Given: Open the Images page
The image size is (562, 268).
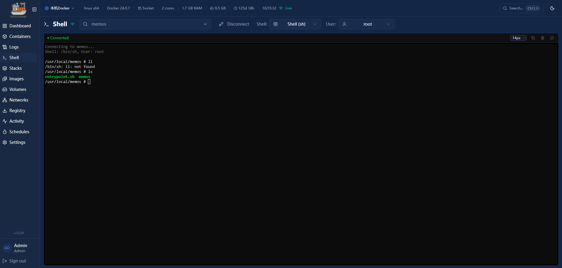Looking at the screenshot, I should click(x=19, y=79).
